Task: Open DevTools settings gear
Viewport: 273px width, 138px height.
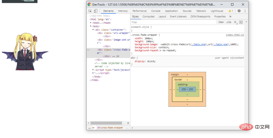Action: tap(239, 11)
